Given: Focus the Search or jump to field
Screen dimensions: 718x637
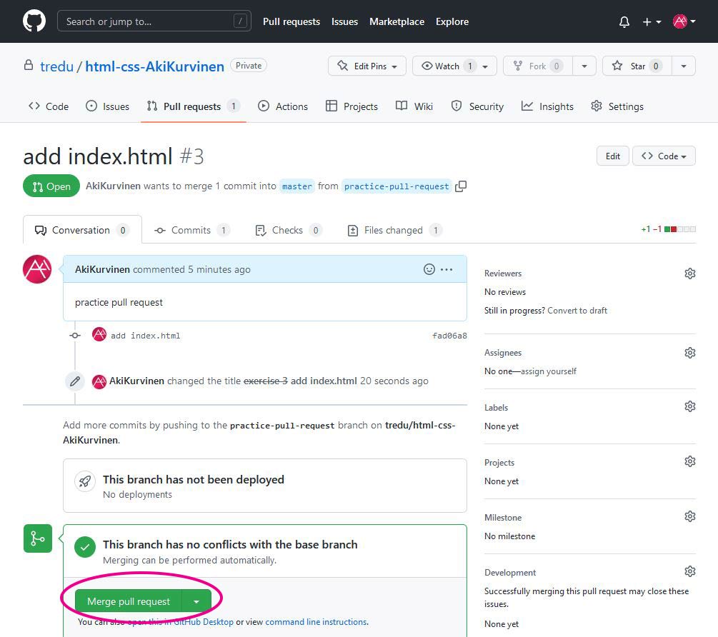Looking at the screenshot, I should point(154,21).
